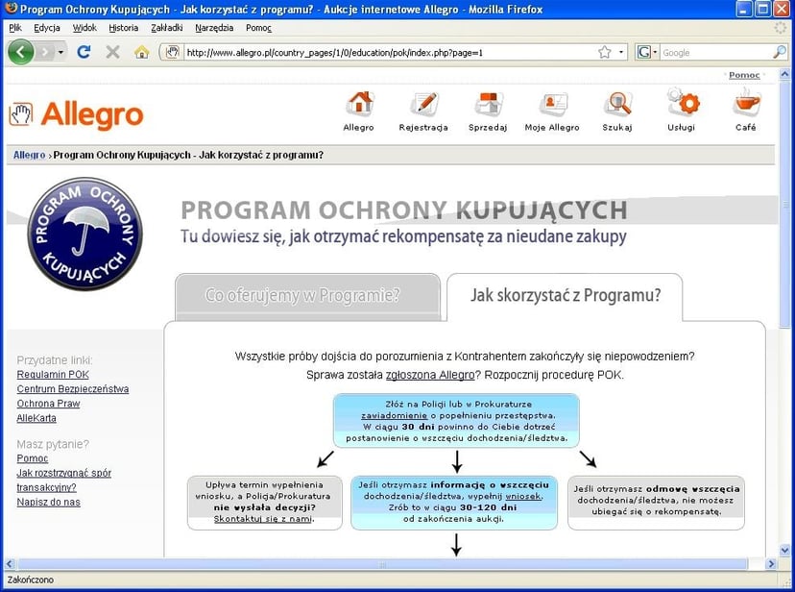
Task: Click the 'zgłoszona Allegro' link
Action: tap(430, 376)
